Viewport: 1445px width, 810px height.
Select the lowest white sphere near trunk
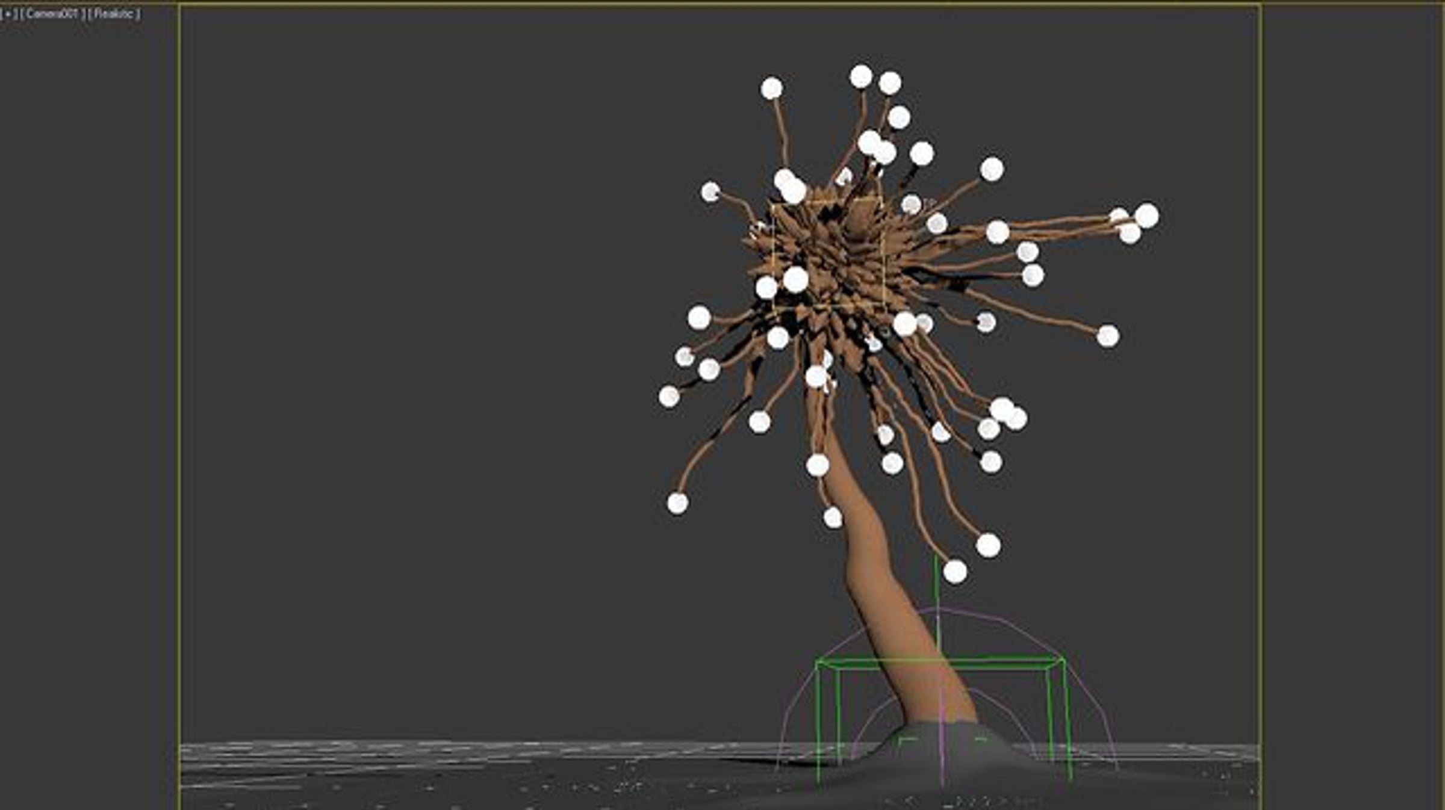pos(955,571)
